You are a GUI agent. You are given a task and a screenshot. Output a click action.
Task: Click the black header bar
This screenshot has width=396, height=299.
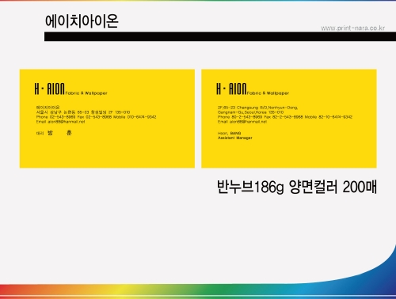point(220,36)
